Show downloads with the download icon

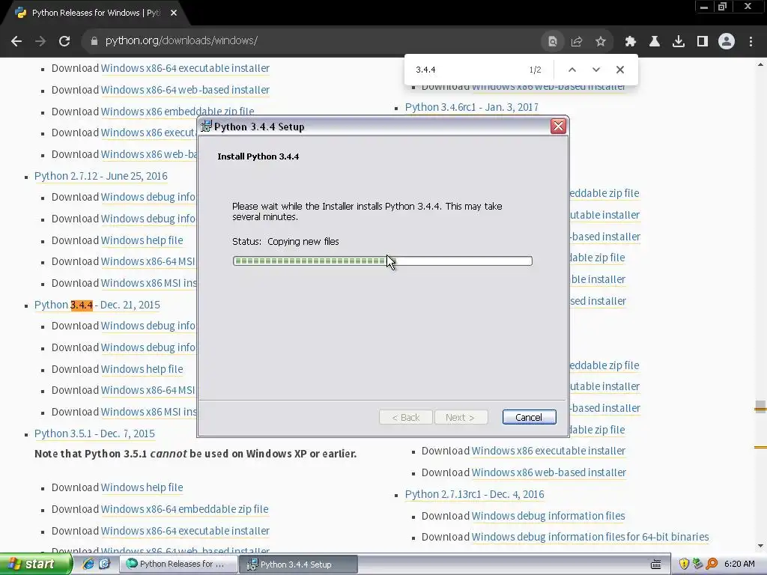(x=679, y=42)
